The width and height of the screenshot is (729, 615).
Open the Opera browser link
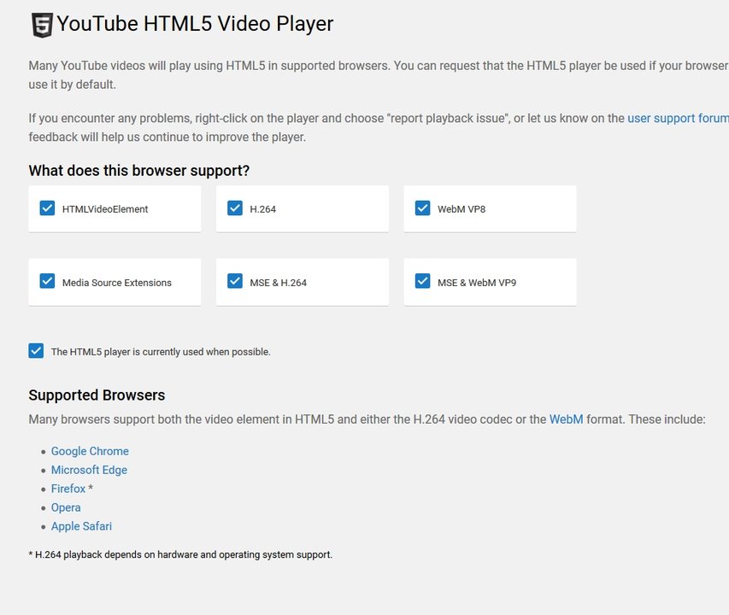[x=66, y=507]
